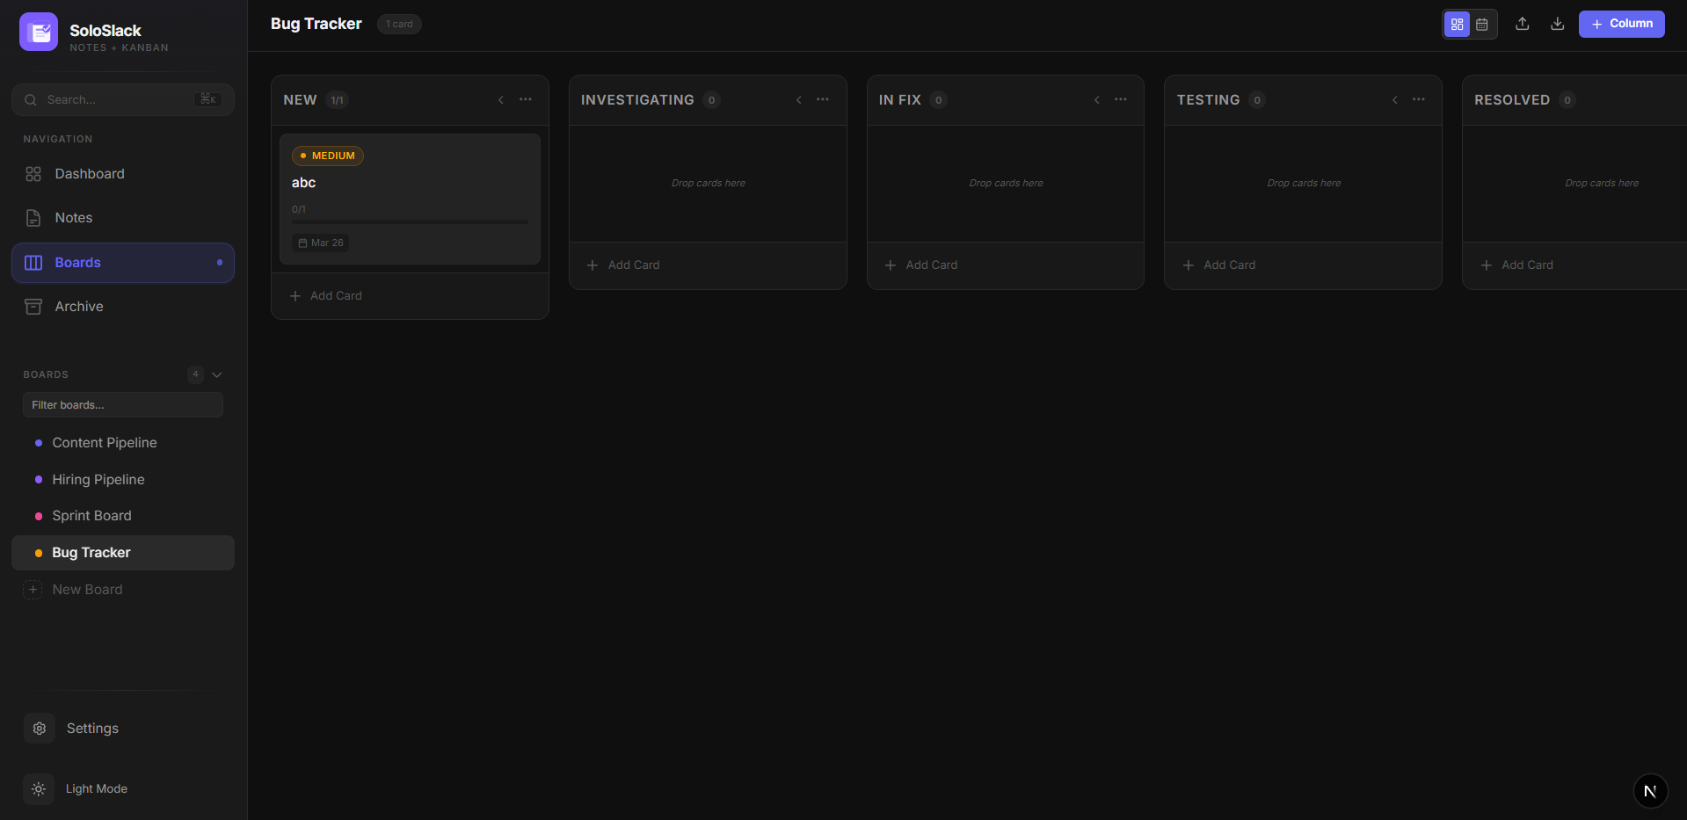Click the 1 card count badge
The width and height of the screenshot is (1687, 820).
399,24
